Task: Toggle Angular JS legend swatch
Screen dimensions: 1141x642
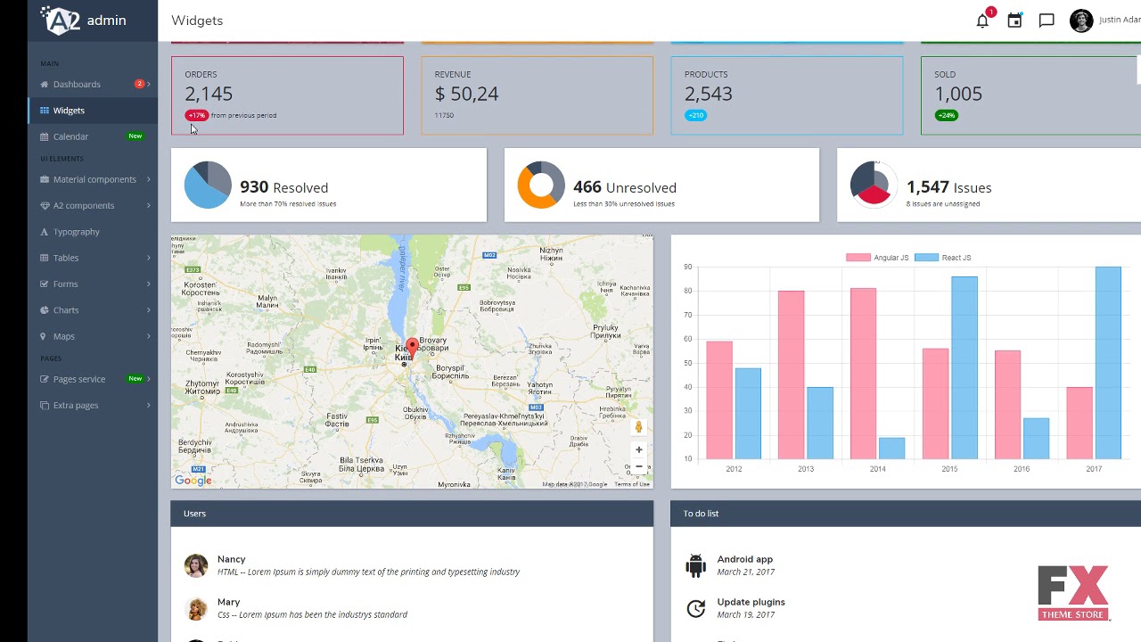Action: (858, 258)
